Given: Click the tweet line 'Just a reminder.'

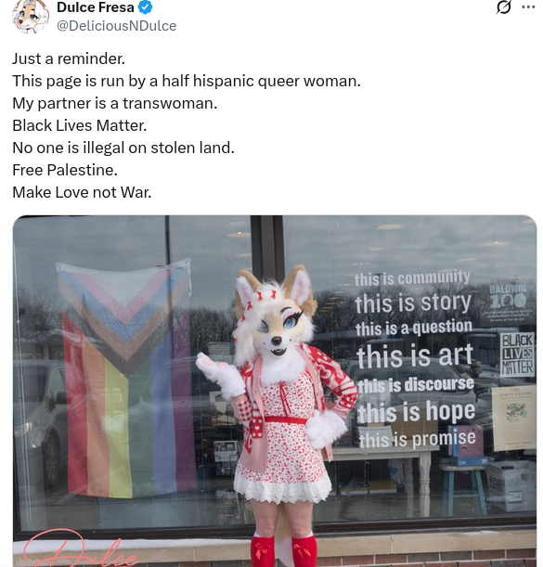Looking at the screenshot, I should pyautogui.click(x=69, y=58).
